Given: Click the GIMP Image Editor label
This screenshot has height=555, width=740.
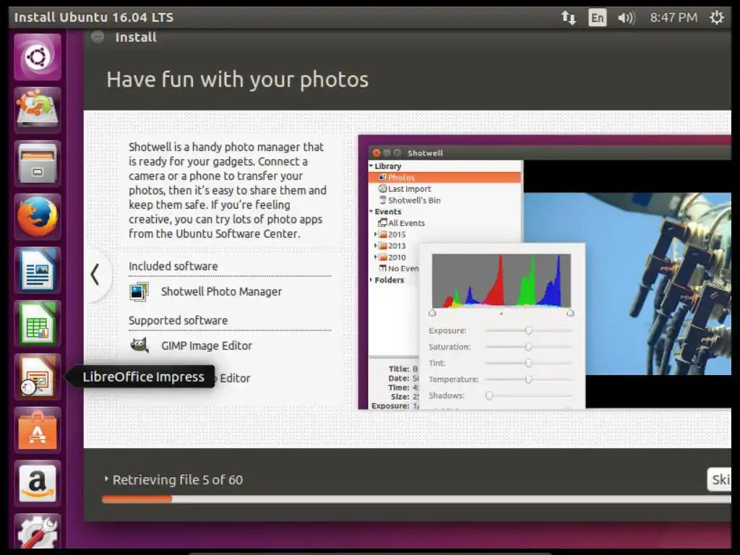Looking at the screenshot, I should (207, 346).
